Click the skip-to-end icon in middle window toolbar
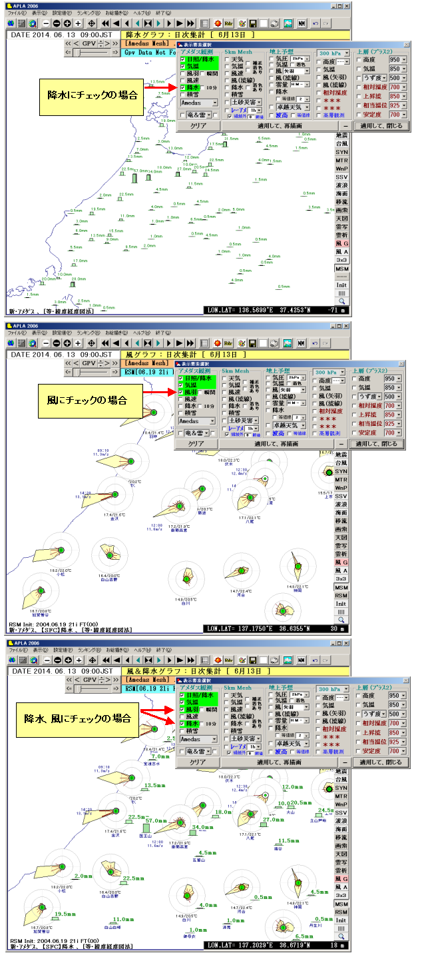424x963 pixels. 190,344
